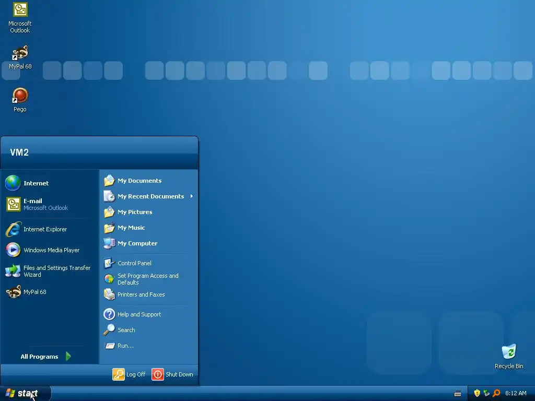Image resolution: width=535 pixels, height=401 pixels.
Task: Open the Recycle Bin on desktop
Action: coord(509,356)
